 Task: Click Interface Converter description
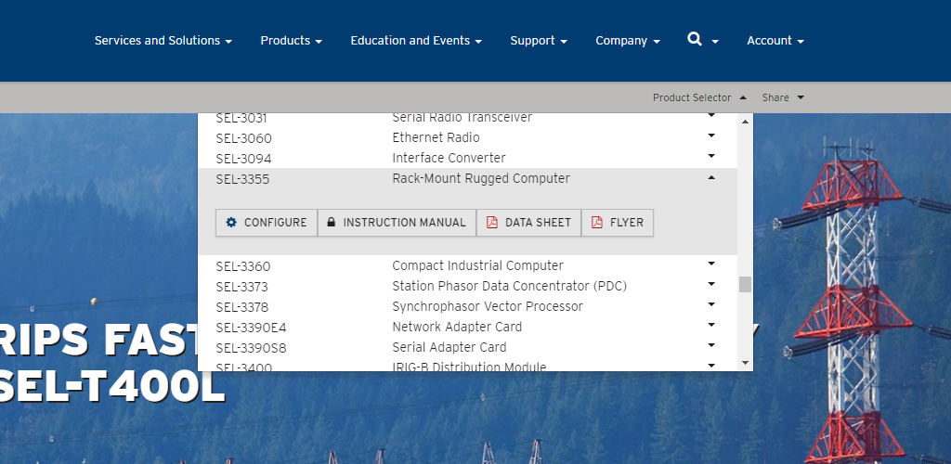(x=449, y=158)
